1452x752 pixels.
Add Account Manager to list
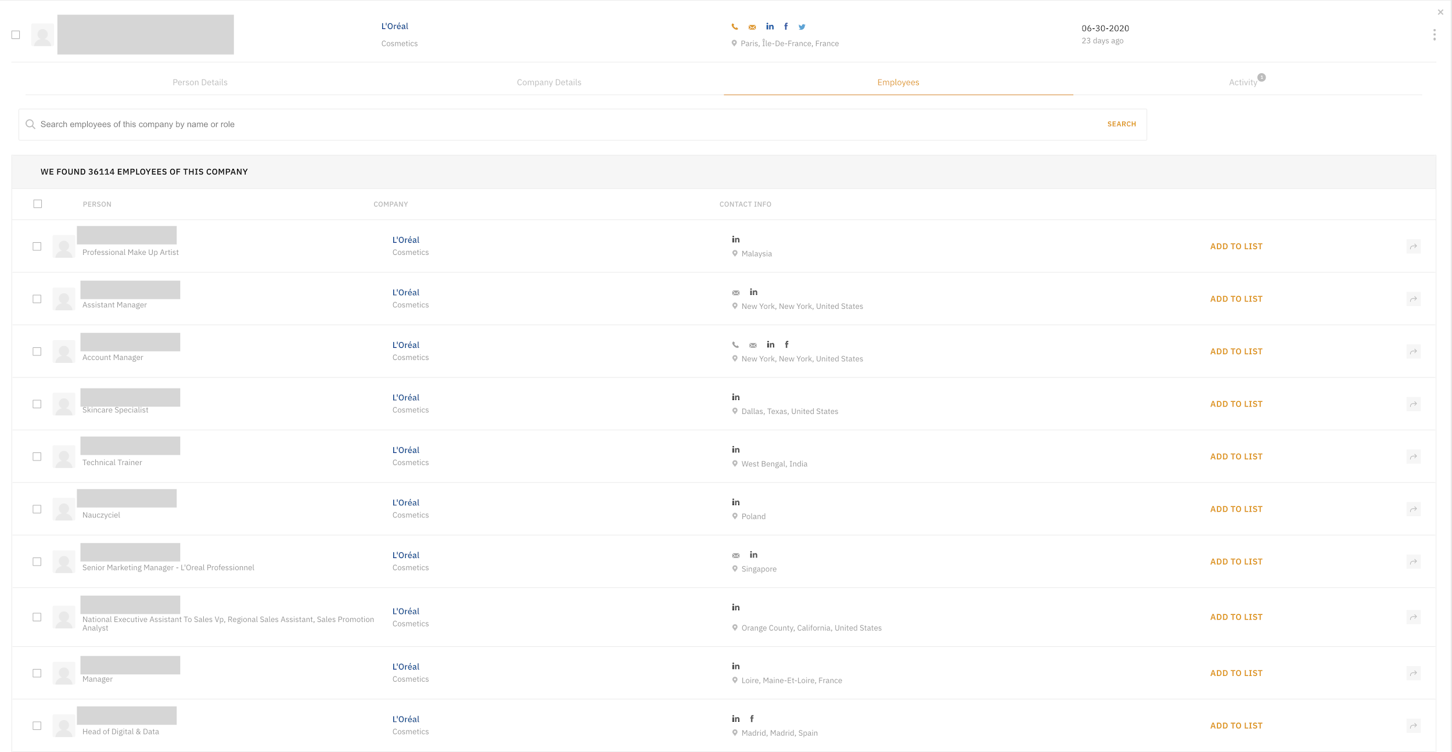tap(1237, 351)
